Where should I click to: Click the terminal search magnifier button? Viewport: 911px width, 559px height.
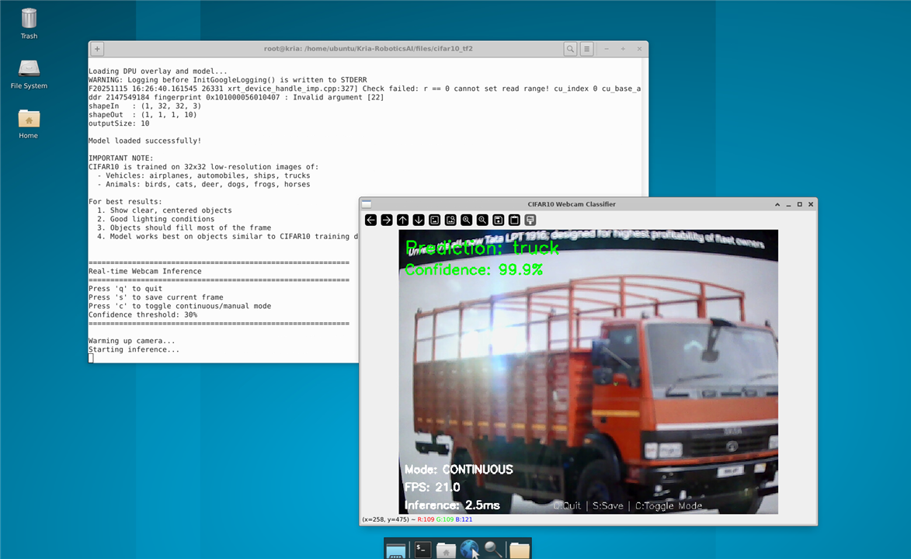(x=570, y=49)
